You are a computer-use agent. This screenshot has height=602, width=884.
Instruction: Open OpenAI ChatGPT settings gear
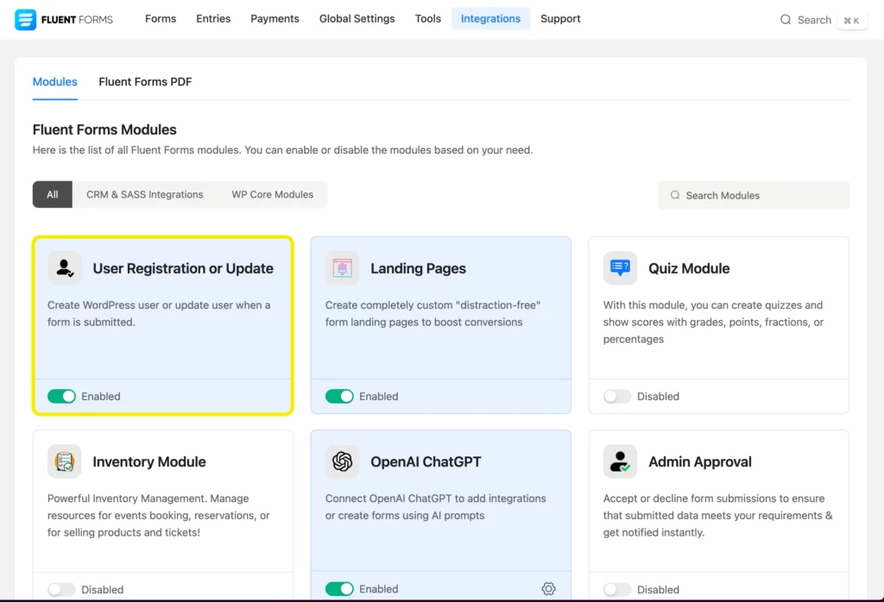[548, 588]
